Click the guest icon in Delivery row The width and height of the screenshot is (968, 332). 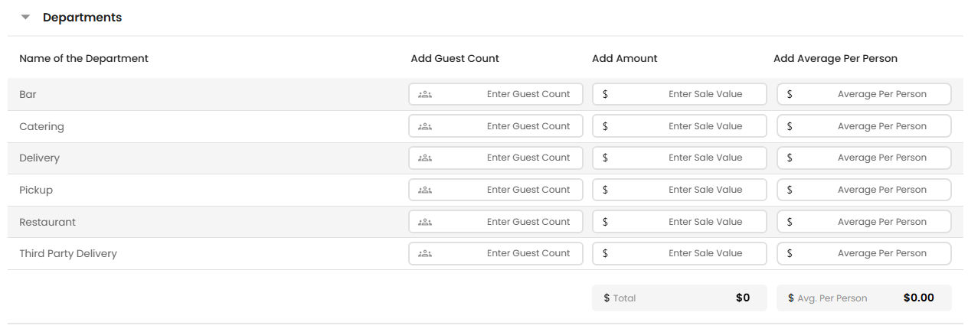point(425,158)
